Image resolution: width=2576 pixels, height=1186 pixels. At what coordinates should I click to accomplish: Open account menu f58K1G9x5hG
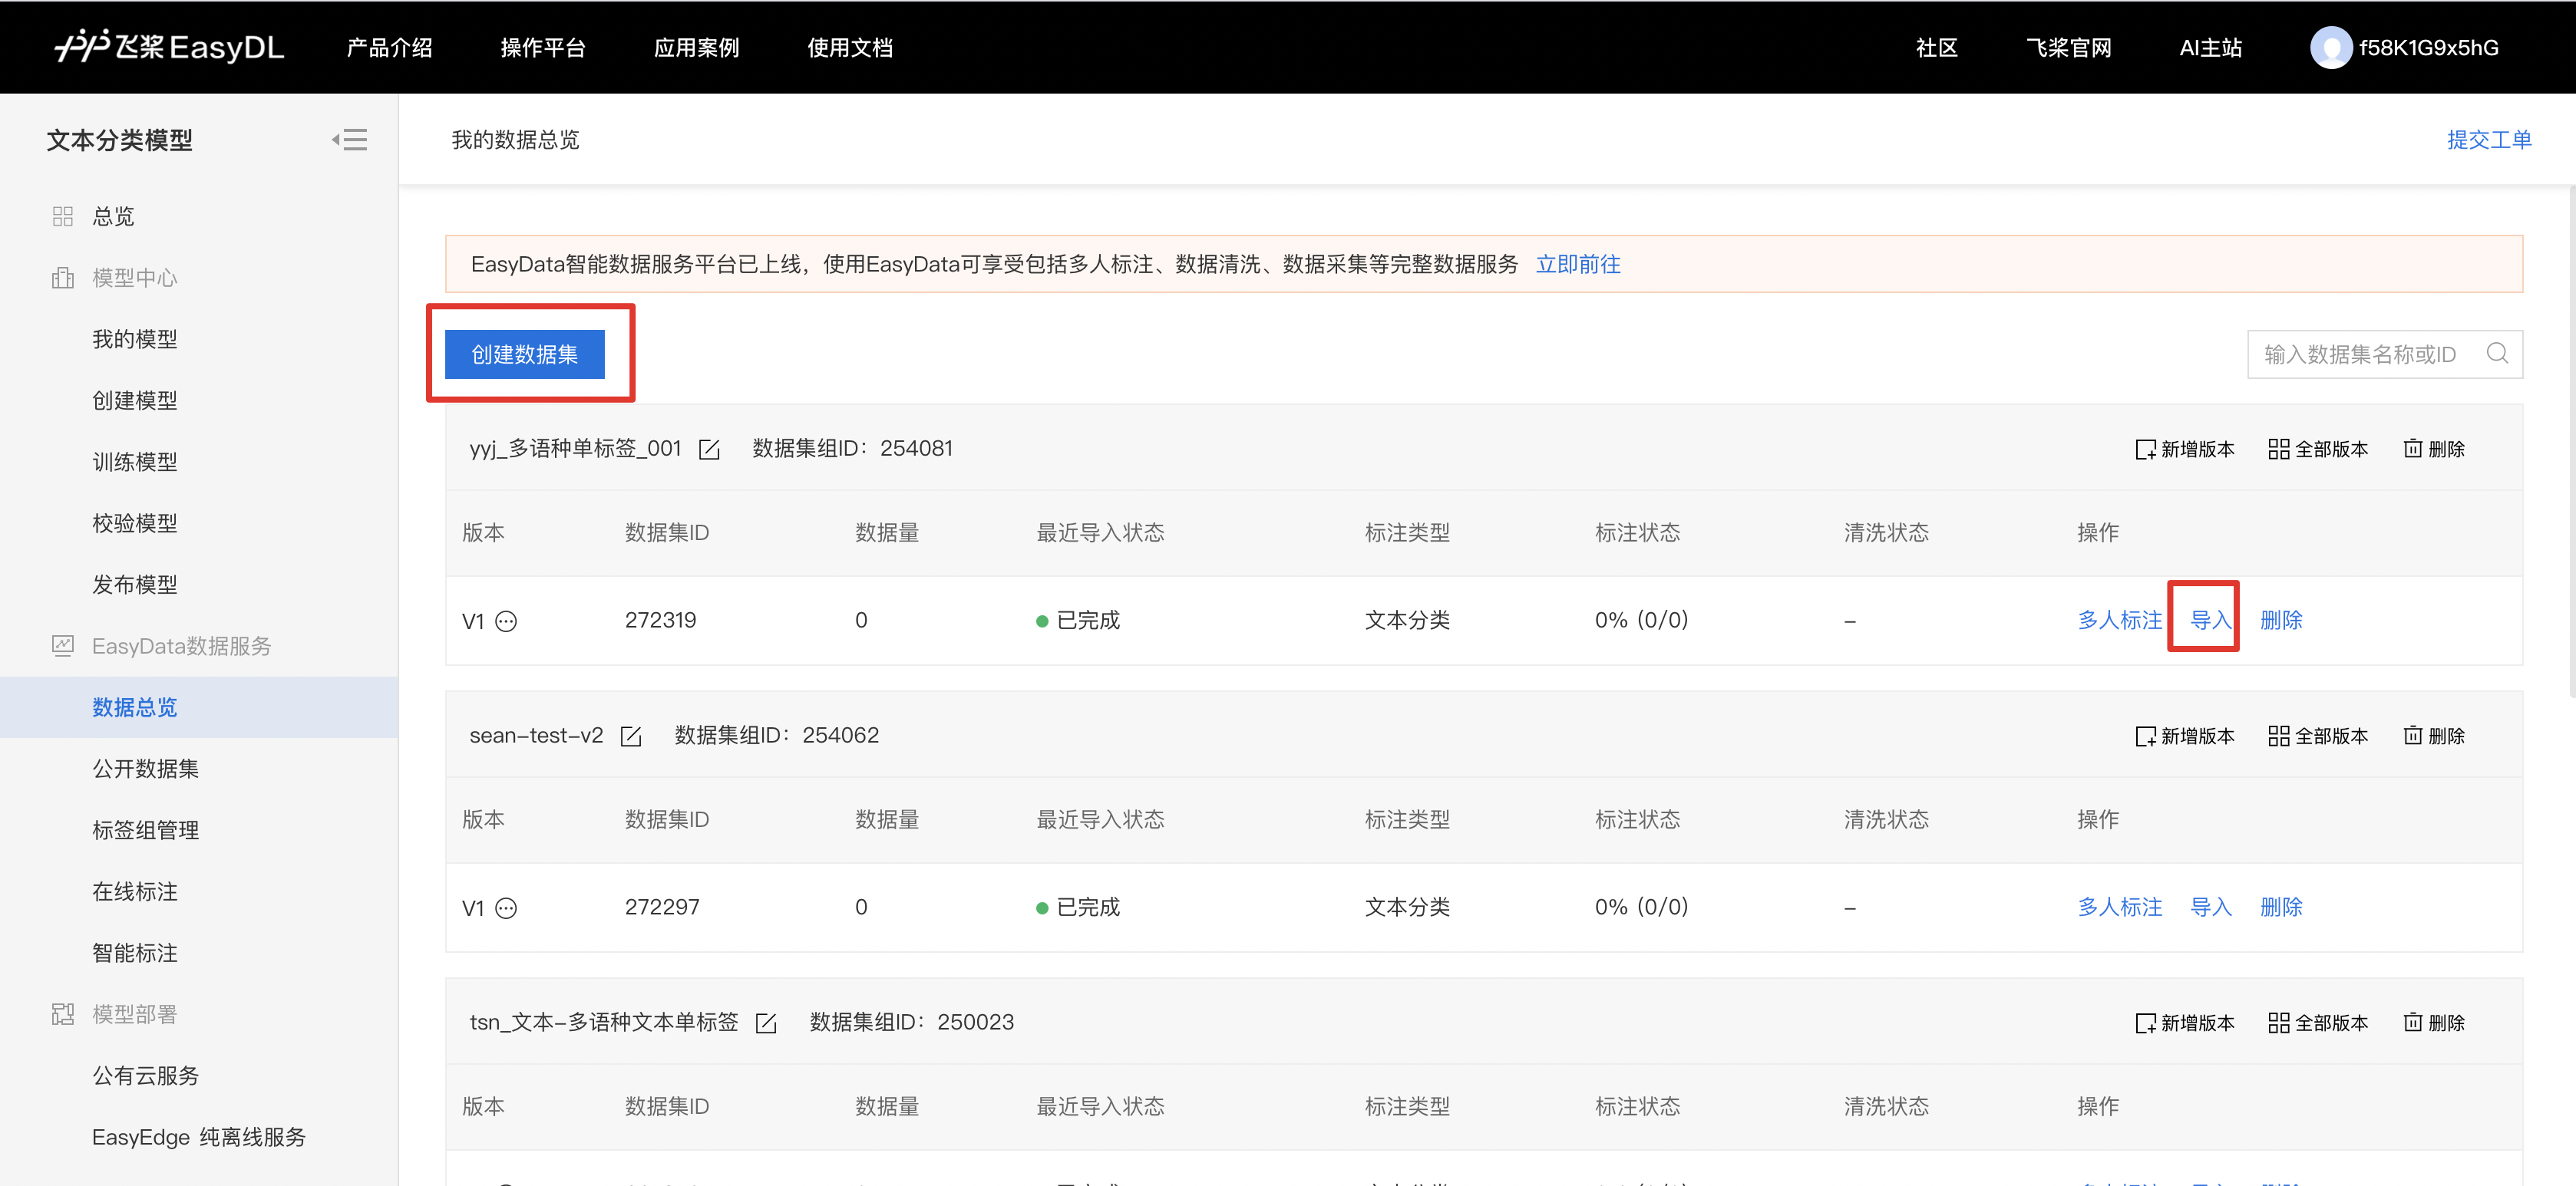tap(2429, 48)
